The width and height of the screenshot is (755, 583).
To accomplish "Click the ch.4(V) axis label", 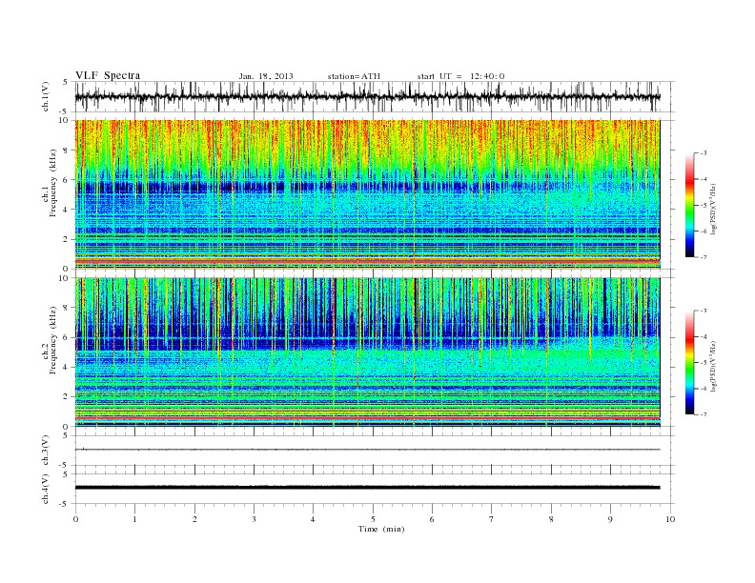I will [45, 489].
